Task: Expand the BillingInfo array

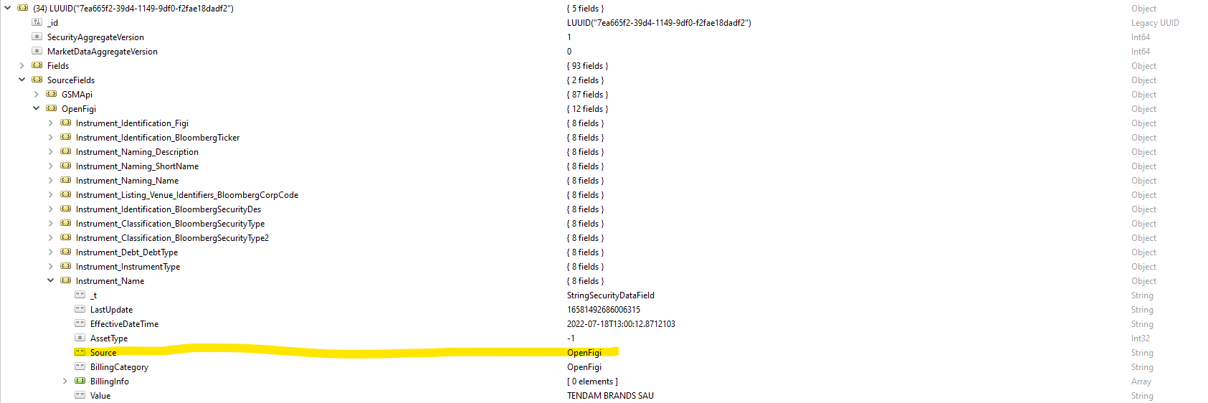Action: (x=65, y=381)
